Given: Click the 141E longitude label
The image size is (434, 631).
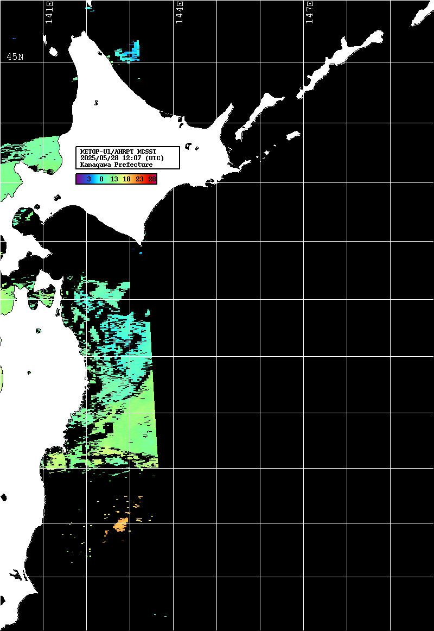Looking at the screenshot, I should 49,13.
